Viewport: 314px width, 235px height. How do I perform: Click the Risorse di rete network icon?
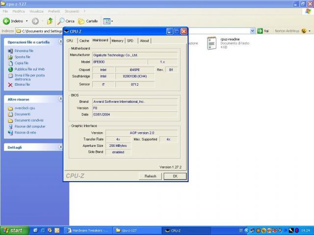[10, 133]
